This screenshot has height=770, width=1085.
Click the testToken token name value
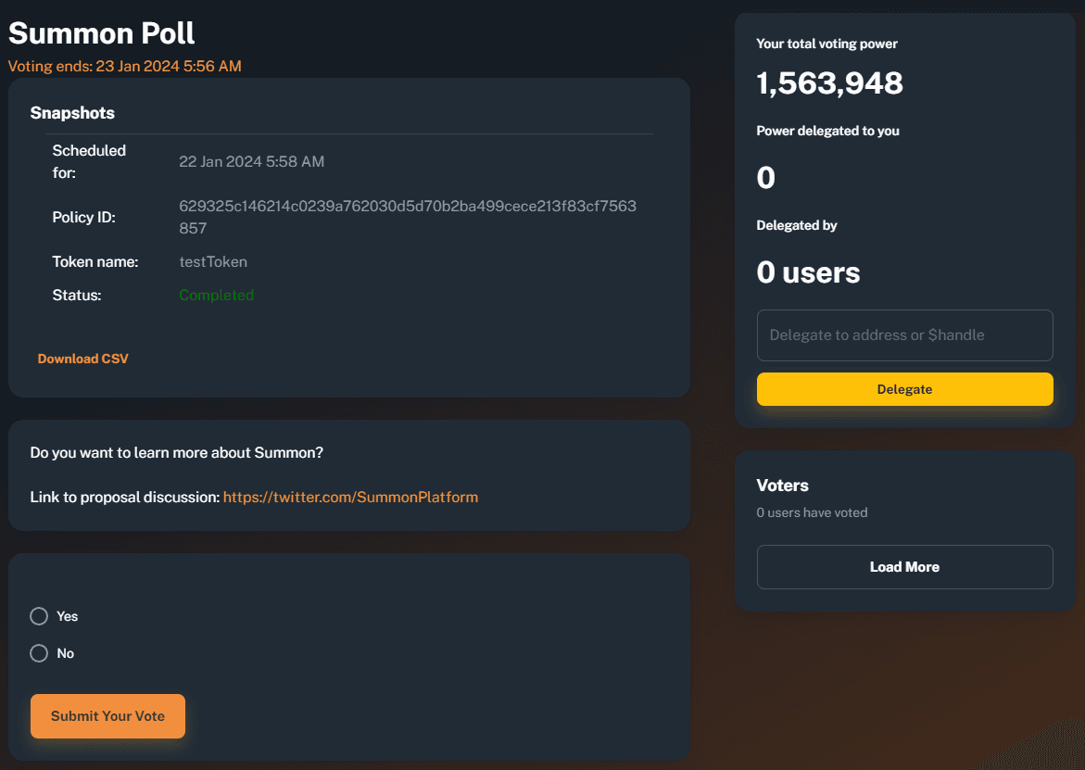click(213, 261)
